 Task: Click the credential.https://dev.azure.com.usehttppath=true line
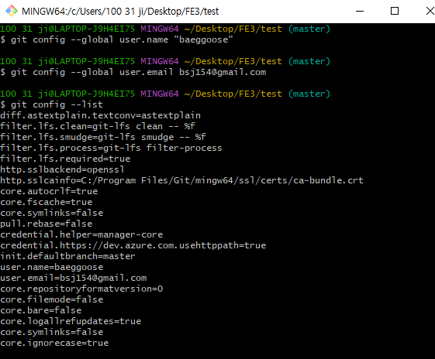tap(133, 245)
